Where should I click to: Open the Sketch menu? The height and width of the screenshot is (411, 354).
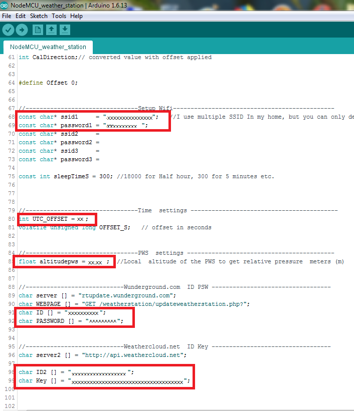(x=39, y=16)
